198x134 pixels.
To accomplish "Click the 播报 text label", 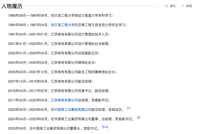I will click(x=173, y=6).
